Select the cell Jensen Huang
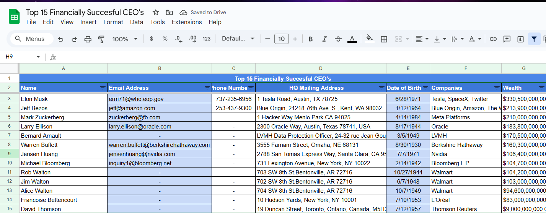Screen dimensions: 546x213 (64, 154)
